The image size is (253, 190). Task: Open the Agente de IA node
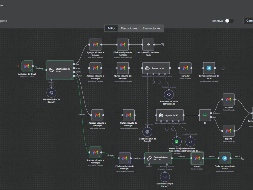coord(156,68)
